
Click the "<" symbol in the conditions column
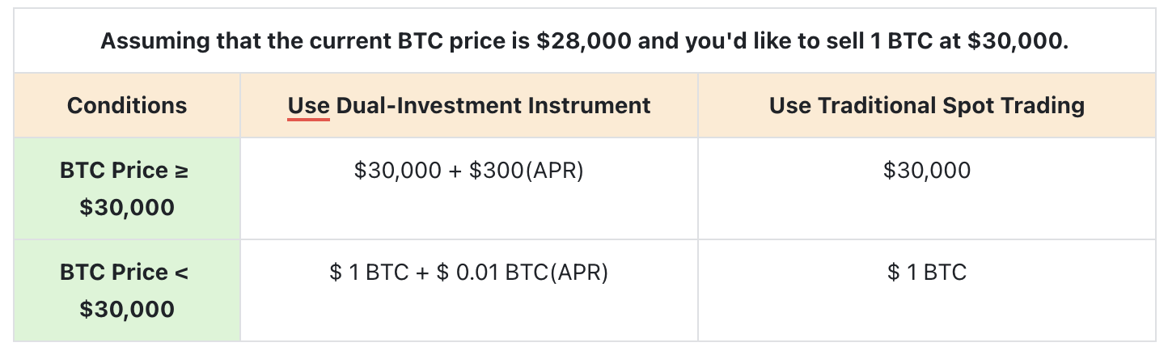181,273
